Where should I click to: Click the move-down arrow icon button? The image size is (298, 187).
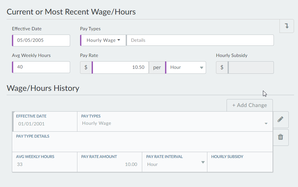click(287, 26)
